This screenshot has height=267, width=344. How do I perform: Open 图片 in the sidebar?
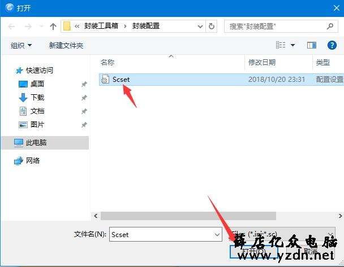(37, 125)
